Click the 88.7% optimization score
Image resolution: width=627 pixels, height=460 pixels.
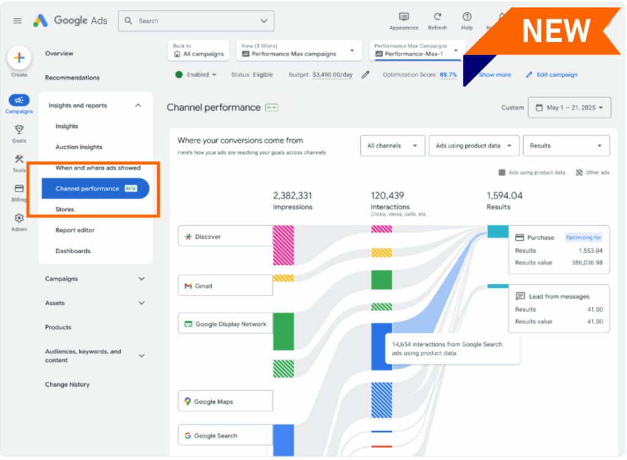(x=448, y=75)
